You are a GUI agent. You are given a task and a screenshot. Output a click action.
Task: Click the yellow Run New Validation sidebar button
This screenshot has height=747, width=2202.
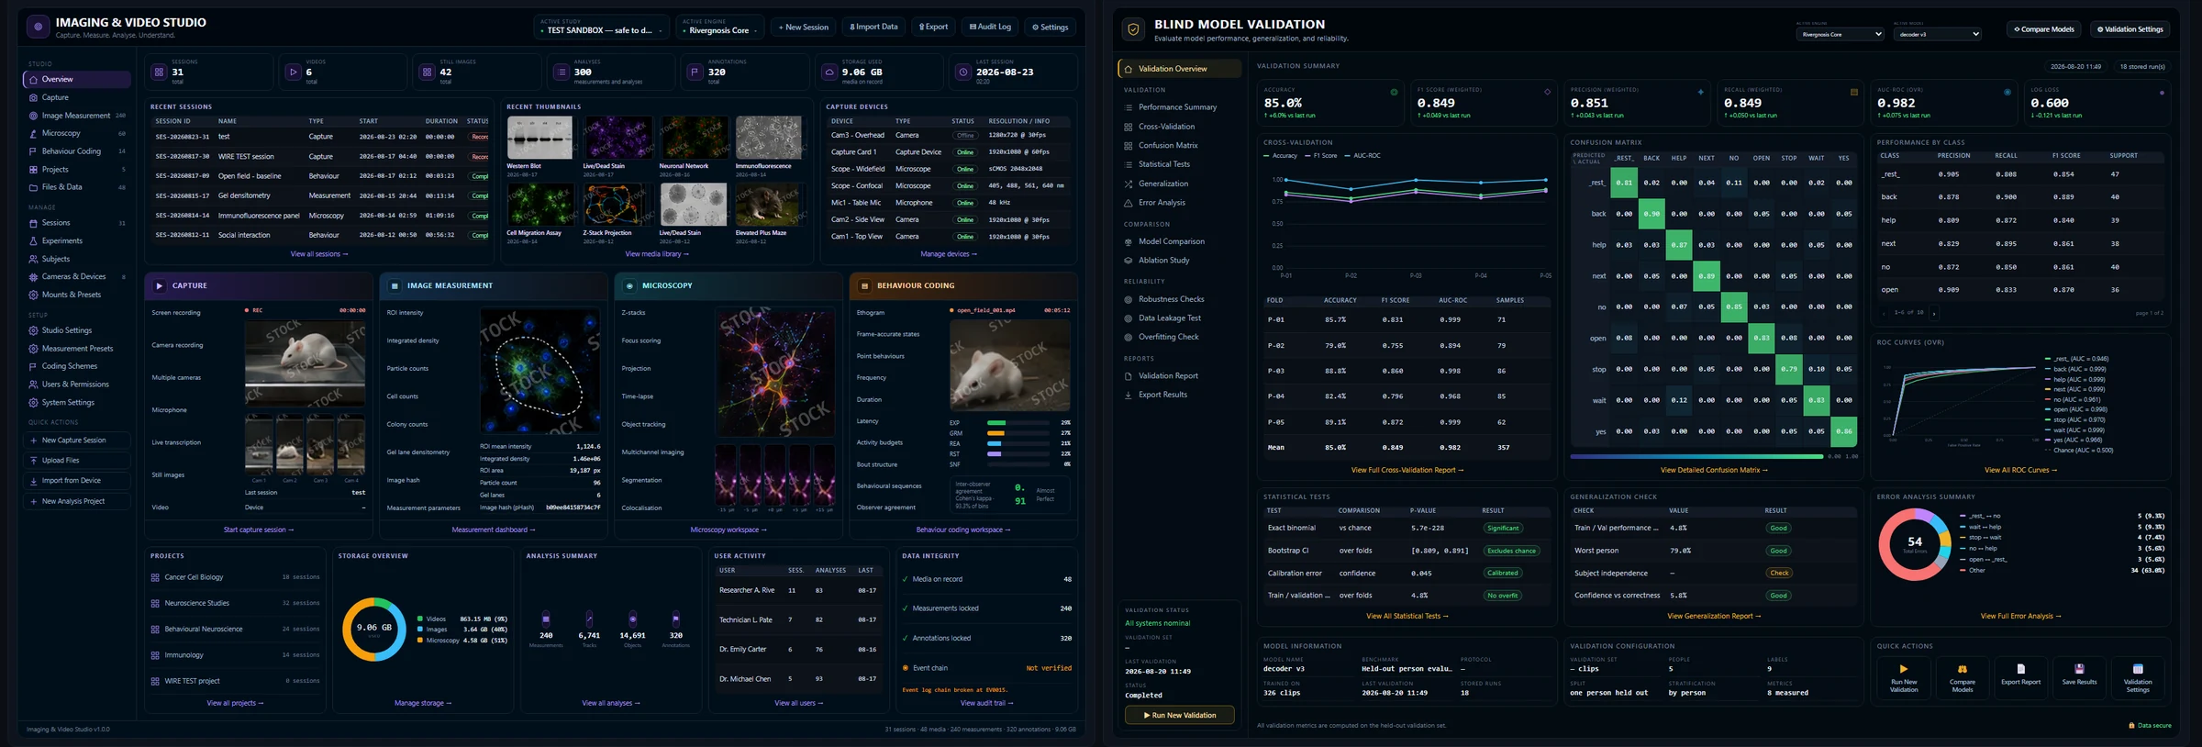1179,715
